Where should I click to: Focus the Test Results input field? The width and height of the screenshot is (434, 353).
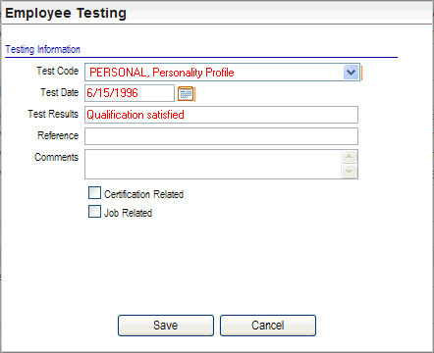click(x=221, y=115)
